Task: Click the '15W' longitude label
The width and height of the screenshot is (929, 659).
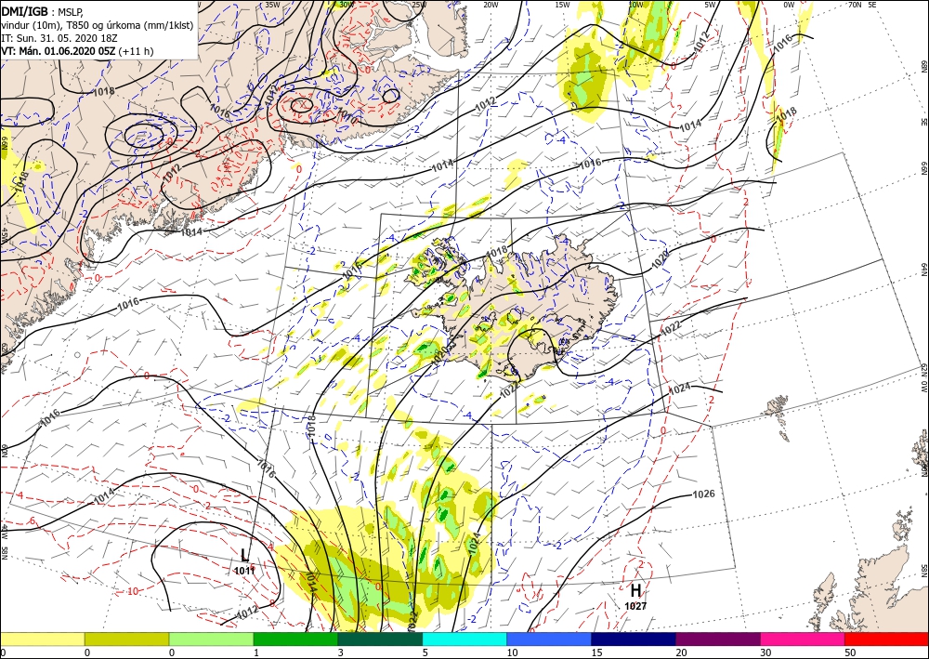Action: [563, 4]
